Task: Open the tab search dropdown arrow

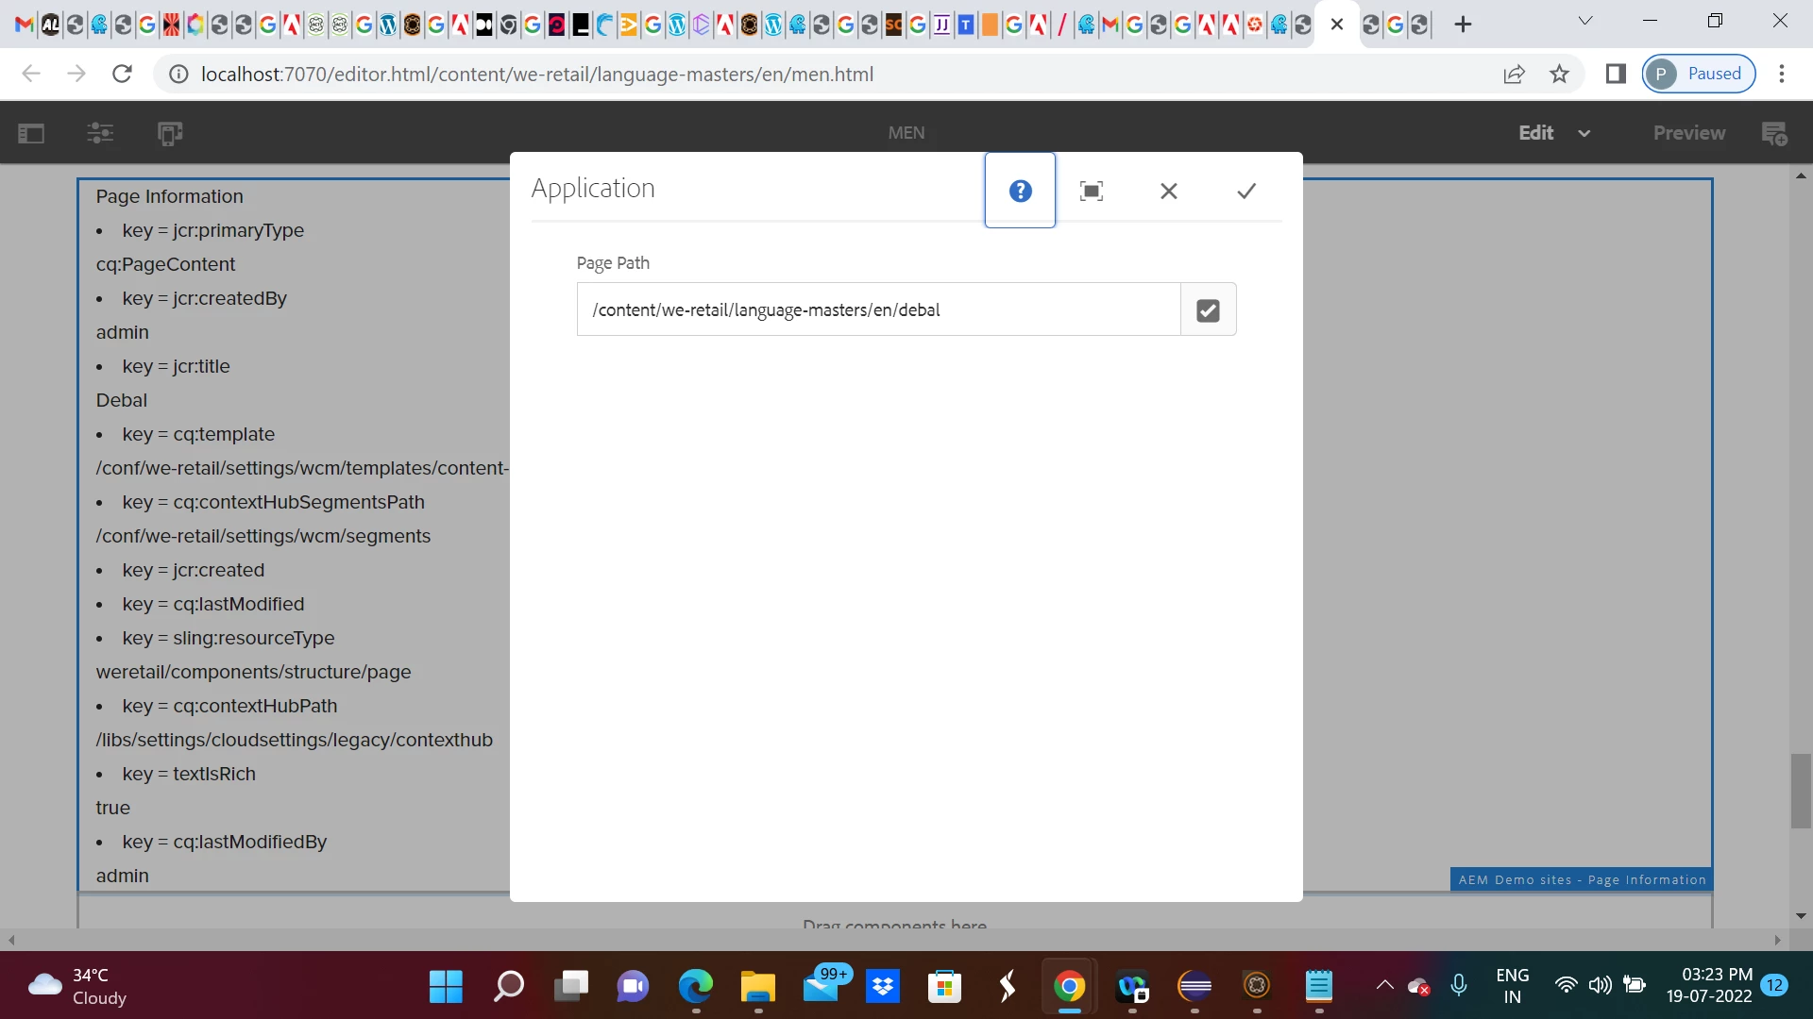Action: pos(1585,21)
